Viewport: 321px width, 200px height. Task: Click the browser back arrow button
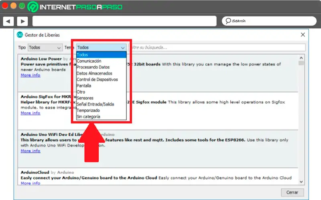pyautogui.click(x=8, y=21)
